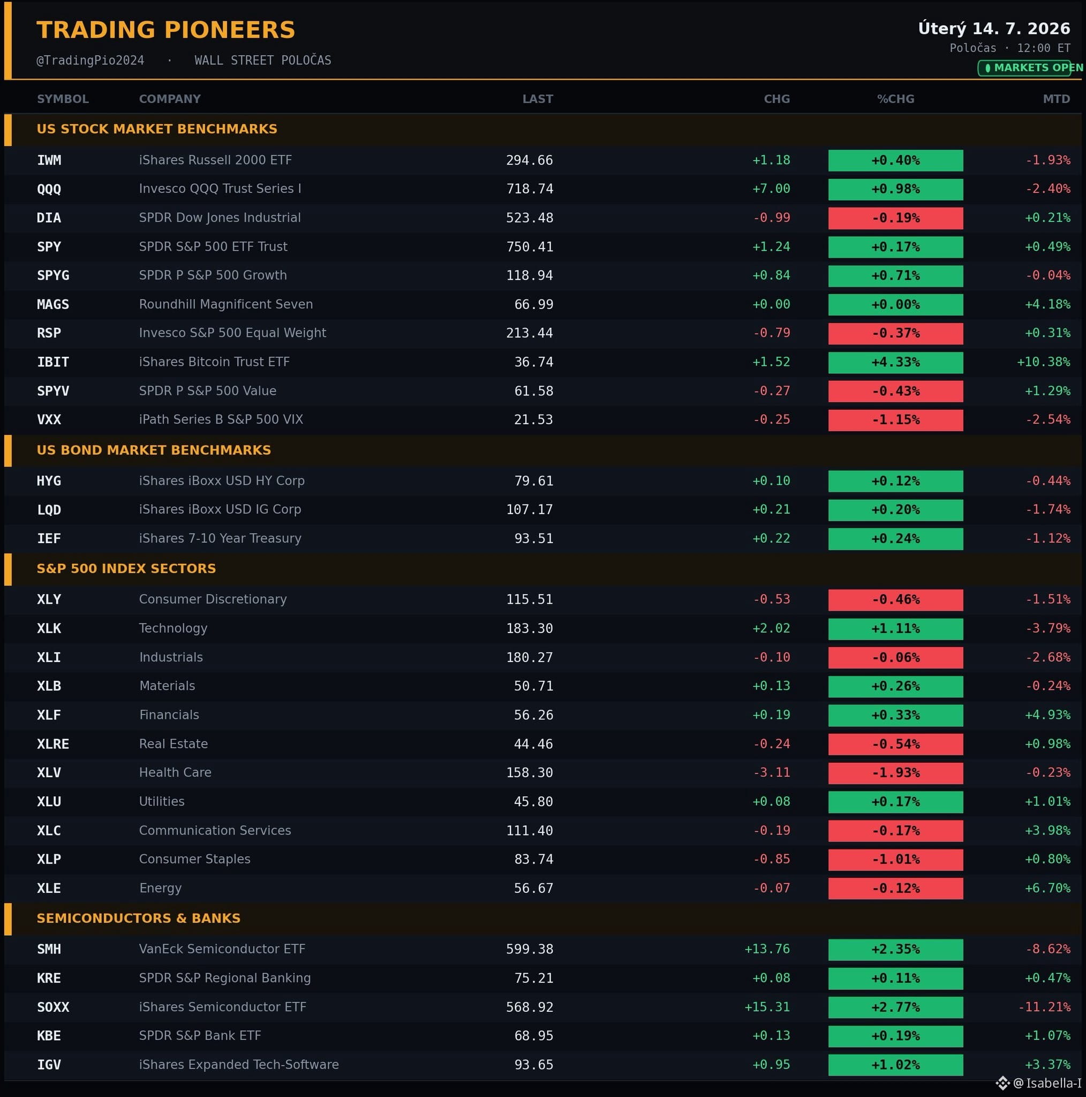Click the SPY +0.17% change cell

[x=896, y=247]
